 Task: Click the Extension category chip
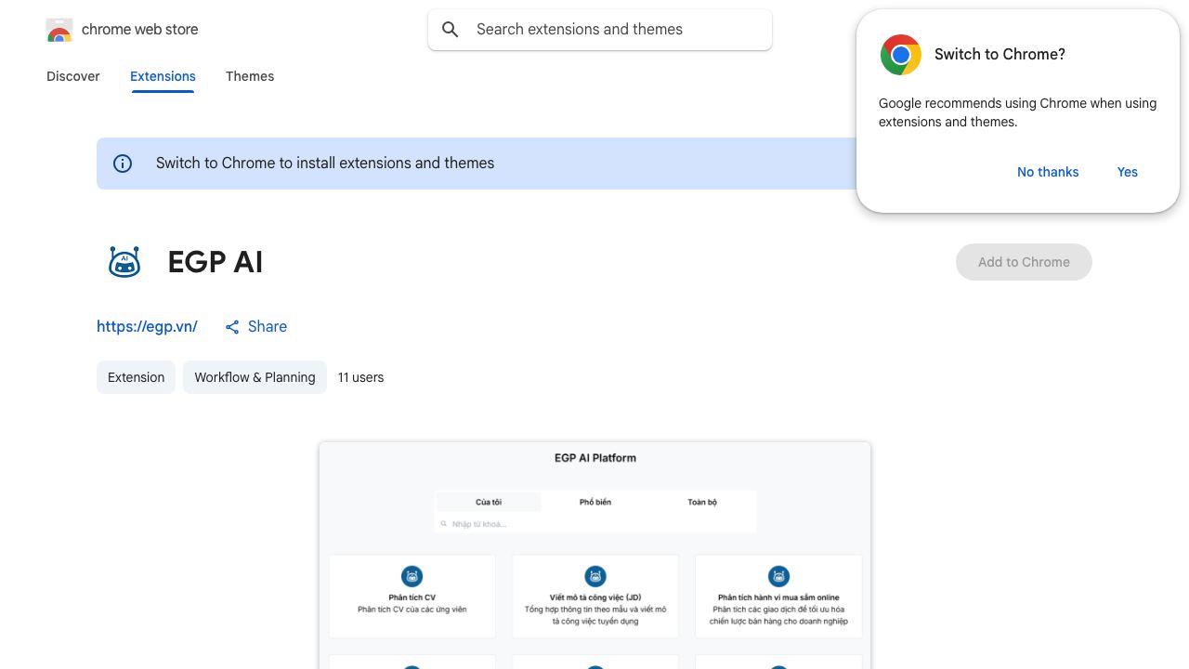point(136,377)
